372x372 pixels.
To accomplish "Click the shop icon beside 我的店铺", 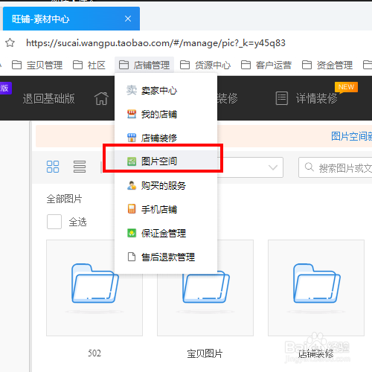I will [x=132, y=114].
